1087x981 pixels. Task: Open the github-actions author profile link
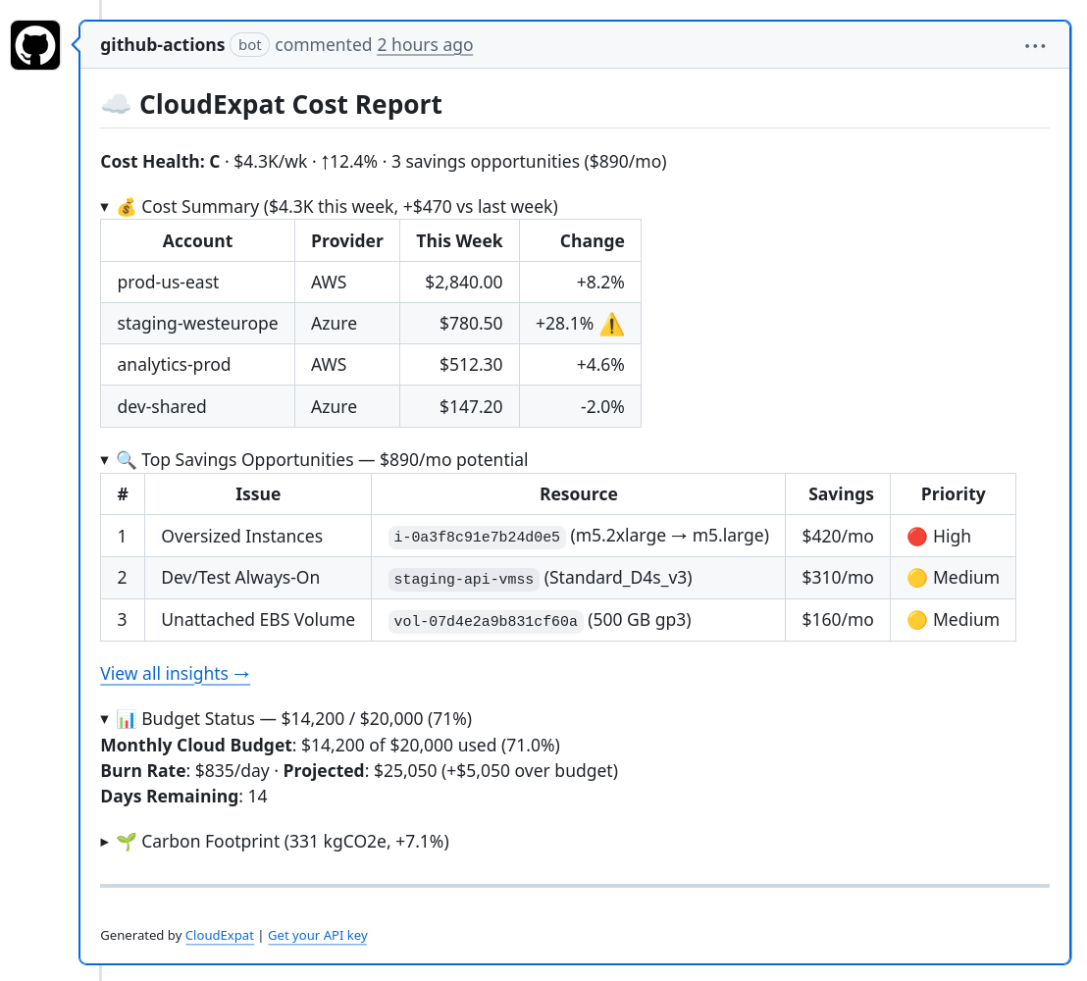pyautogui.click(x=162, y=45)
